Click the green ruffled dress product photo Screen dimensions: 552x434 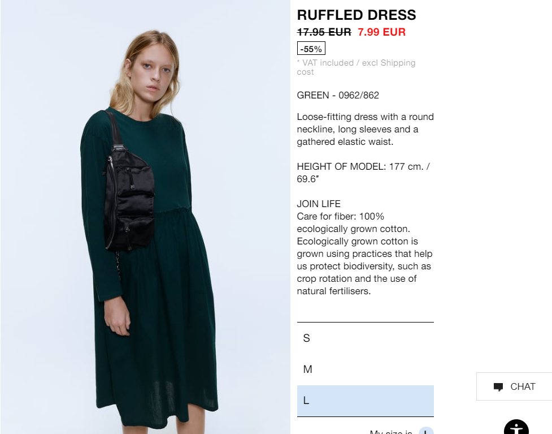(145, 217)
